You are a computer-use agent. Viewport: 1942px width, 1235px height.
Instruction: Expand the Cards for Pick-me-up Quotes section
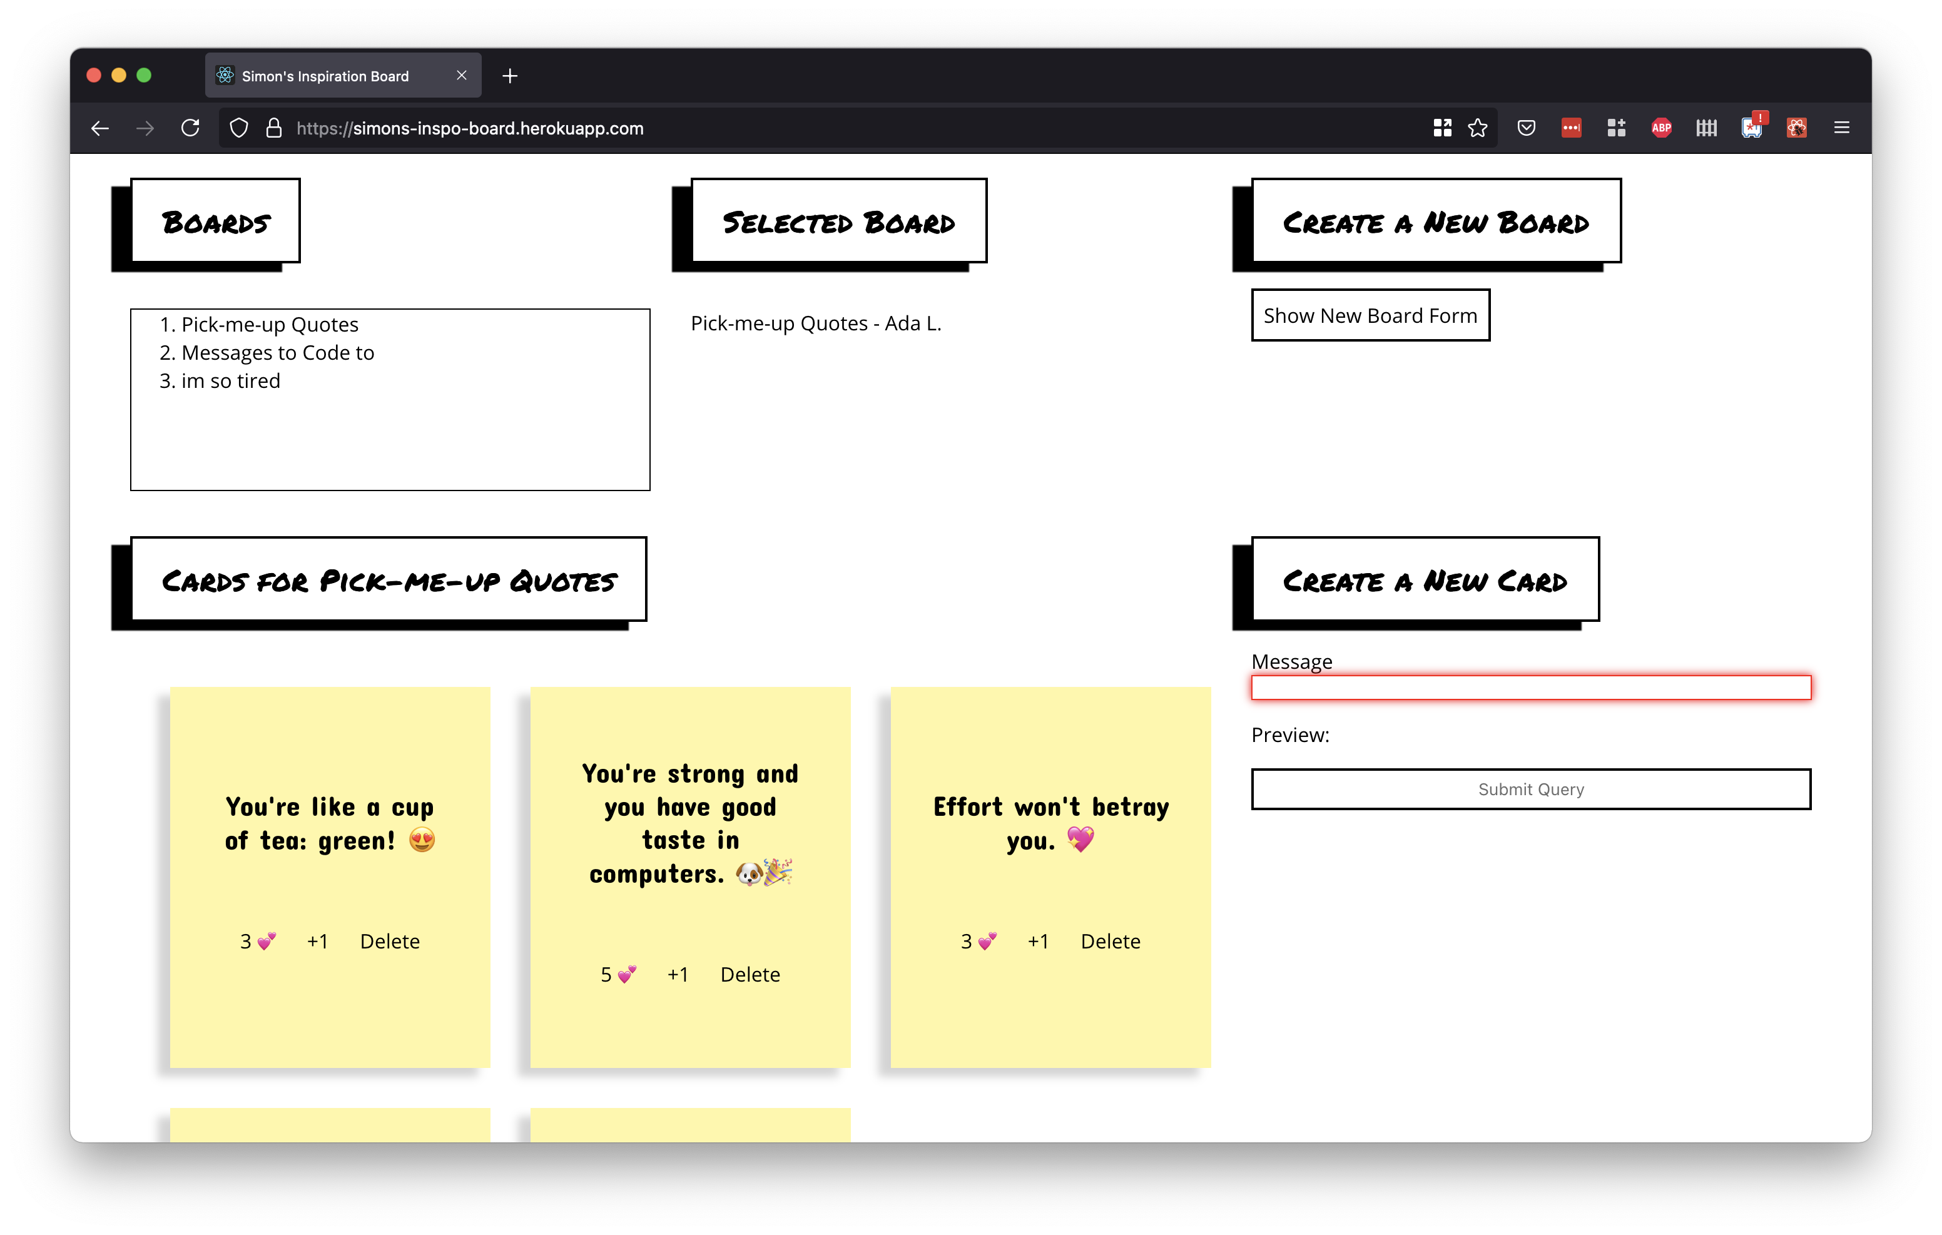389,580
